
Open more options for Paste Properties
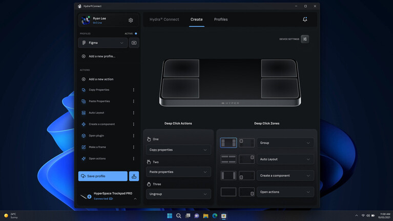(134, 101)
